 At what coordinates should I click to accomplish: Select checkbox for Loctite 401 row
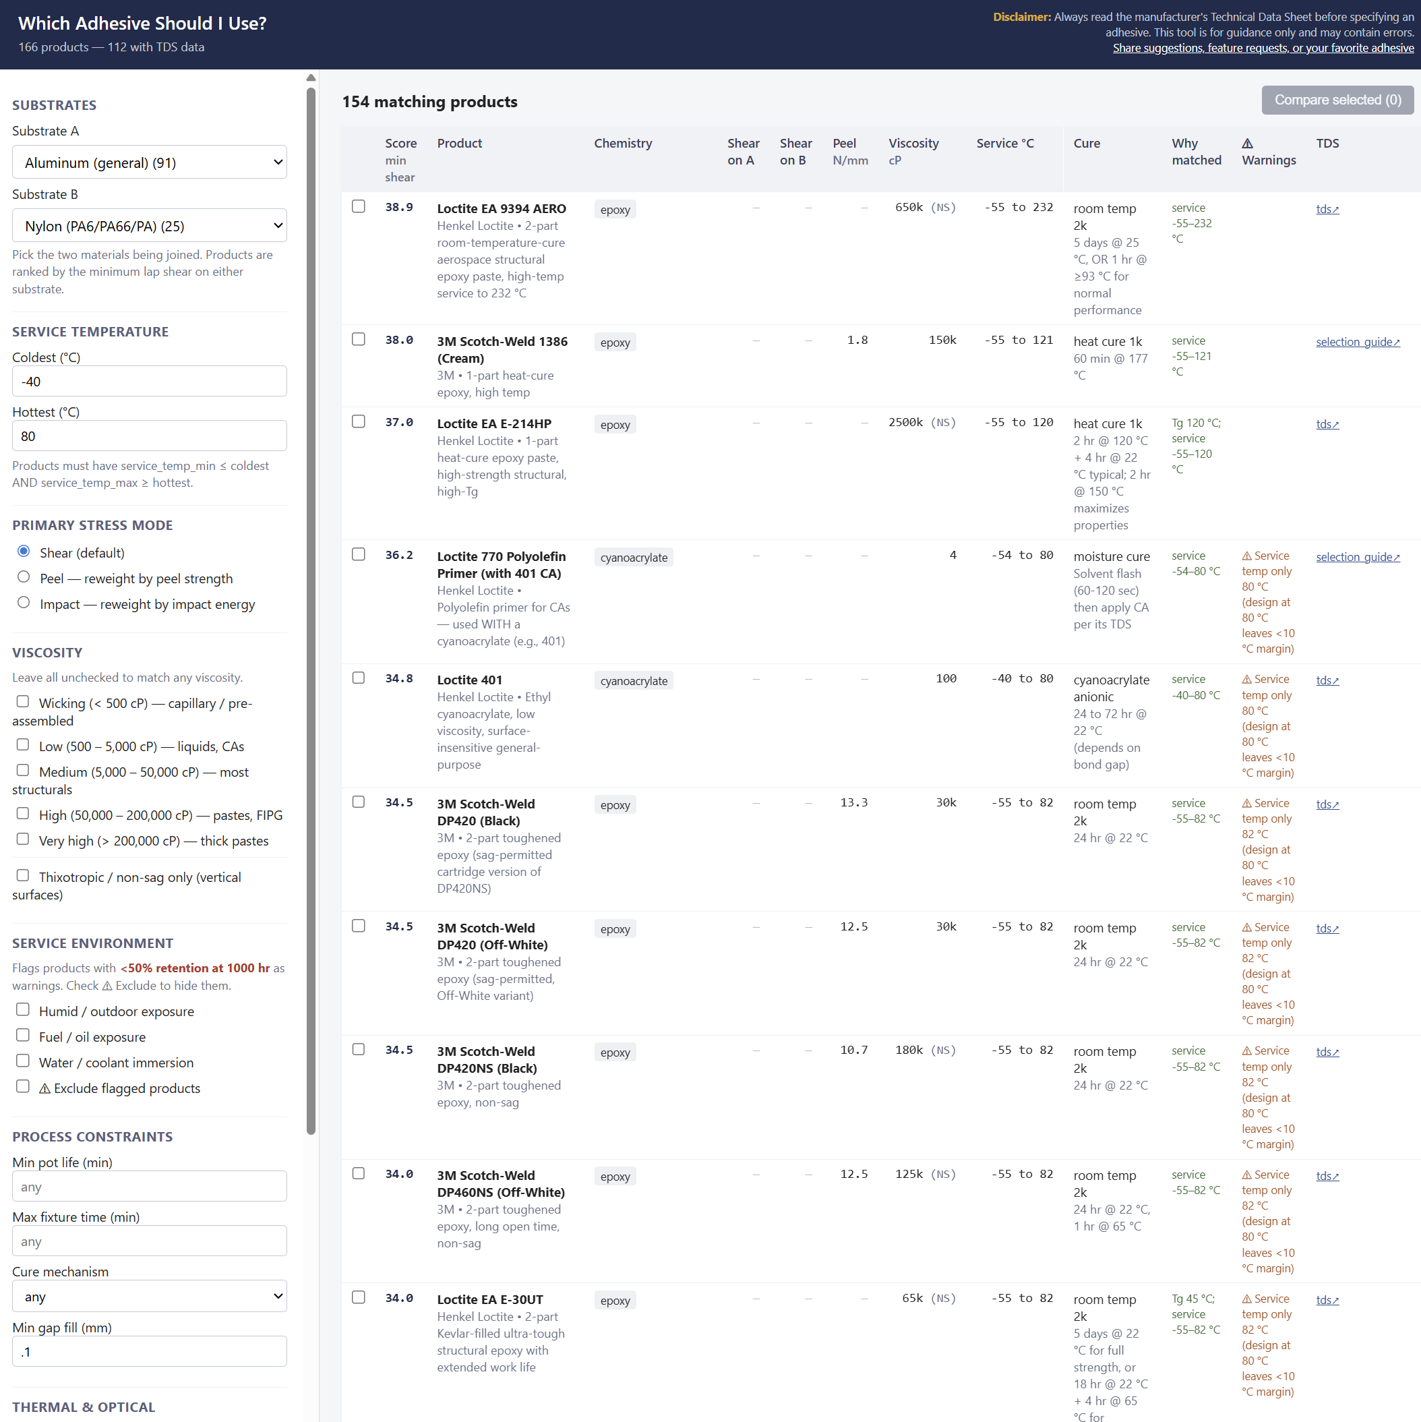359,678
